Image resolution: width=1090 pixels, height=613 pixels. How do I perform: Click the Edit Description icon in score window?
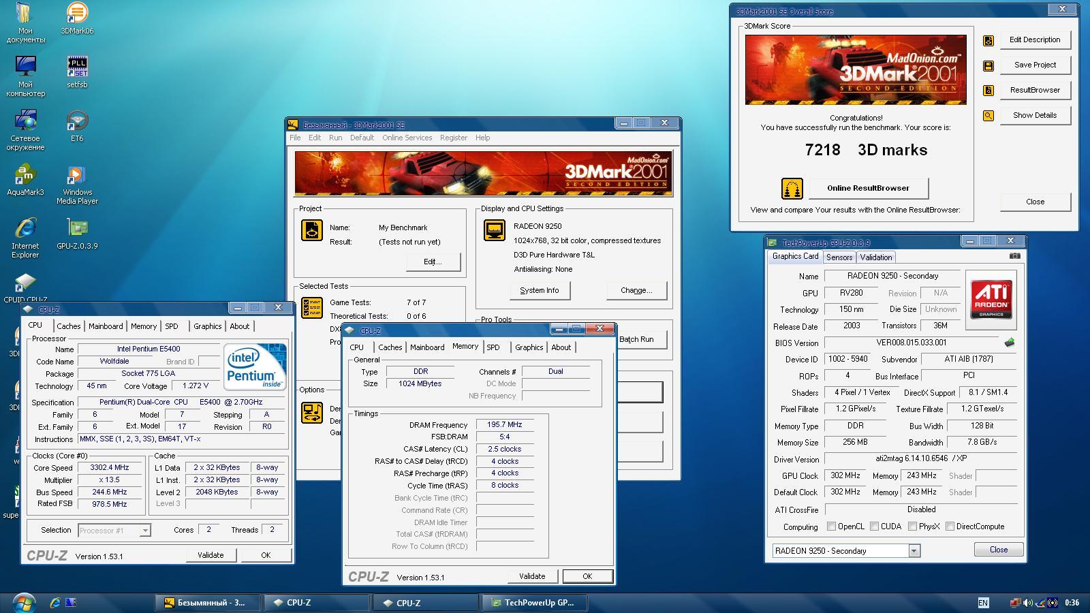click(x=988, y=41)
